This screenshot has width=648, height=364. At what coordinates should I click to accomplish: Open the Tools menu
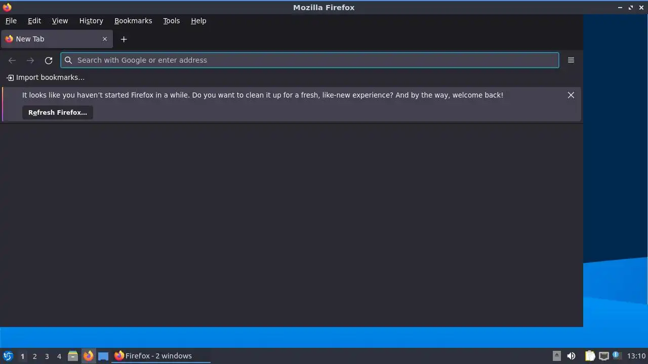tap(171, 21)
